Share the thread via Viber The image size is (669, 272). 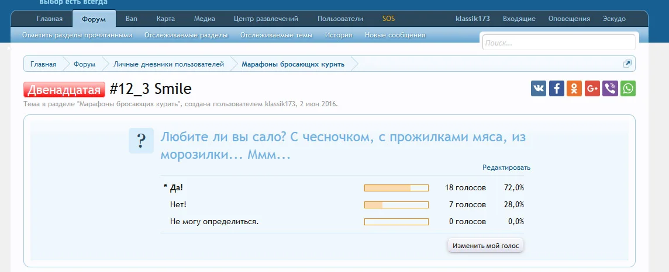(x=610, y=89)
